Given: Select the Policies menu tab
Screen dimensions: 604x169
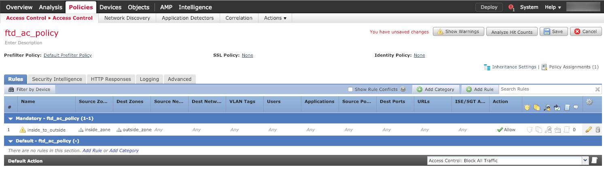Looking at the screenshot, I should tap(81, 7).
